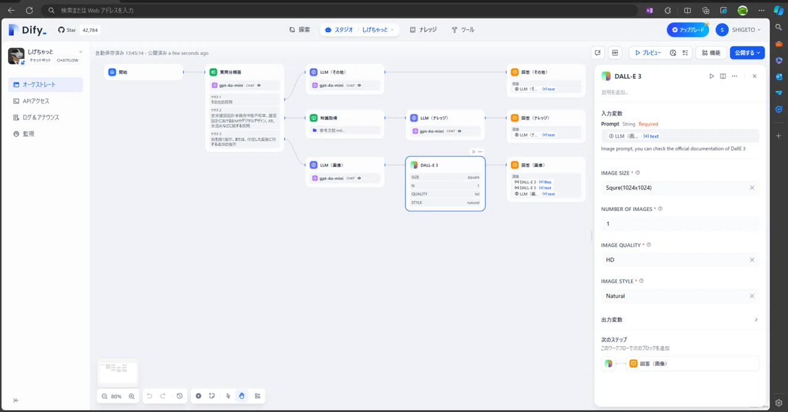Clear the Image Style Natural field
Viewport: 788px width, 412px height.
coord(752,296)
